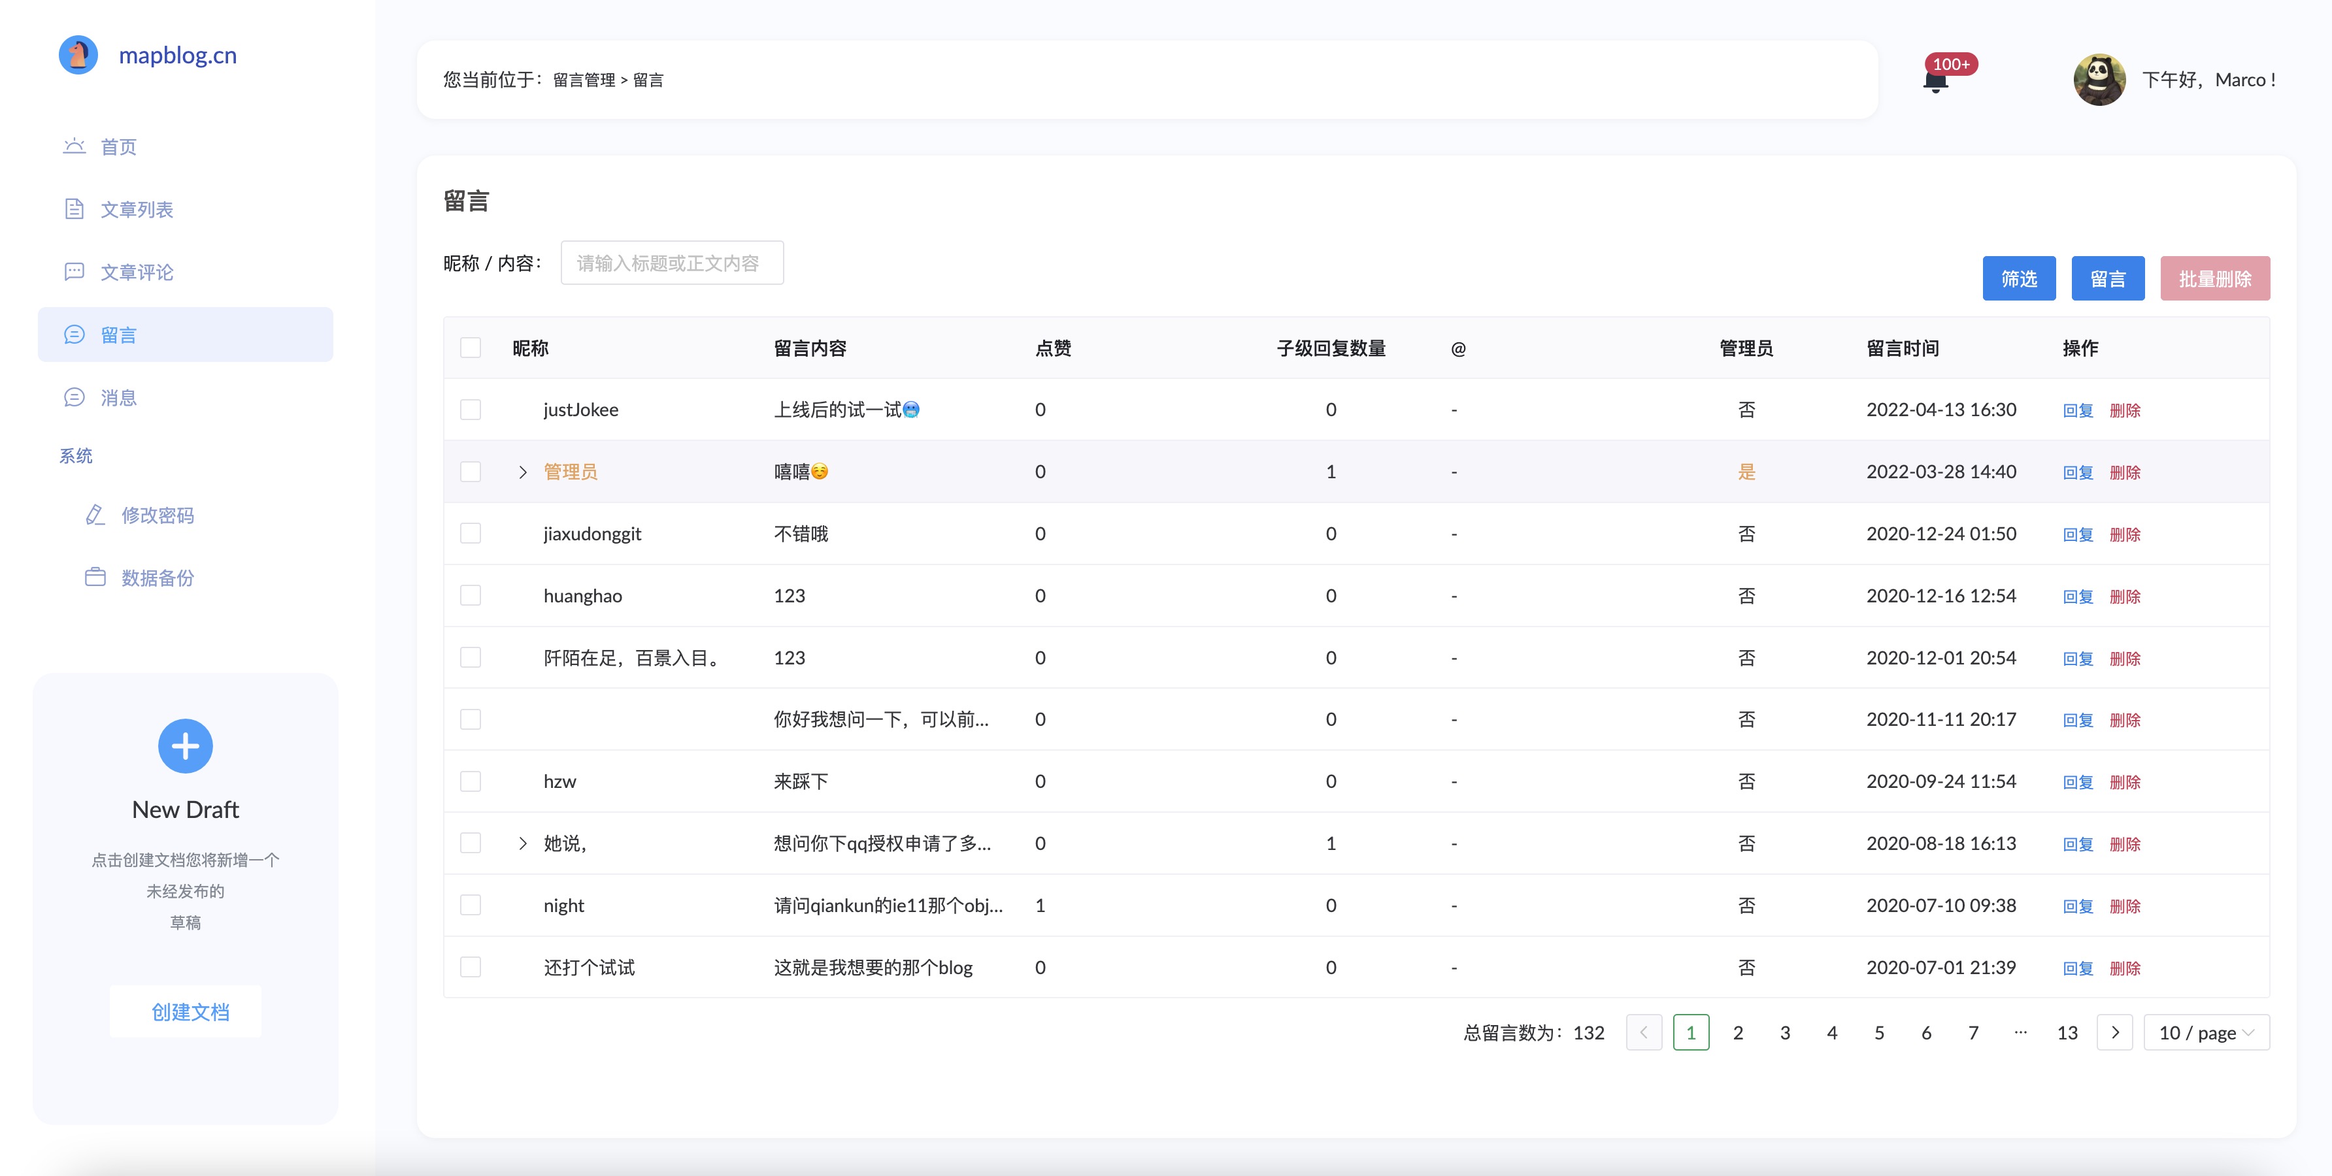This screenshot has width=2332, height=1176.
Task: Click the 留言 chat icon in sidebar
Action: 75,335
